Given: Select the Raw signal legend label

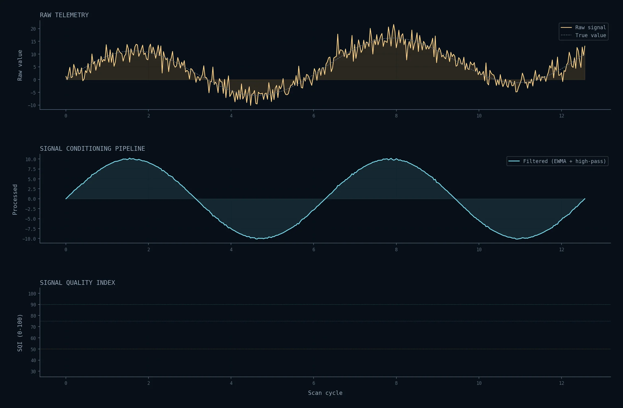Looking at the screenshot, I should click(590, 27).
